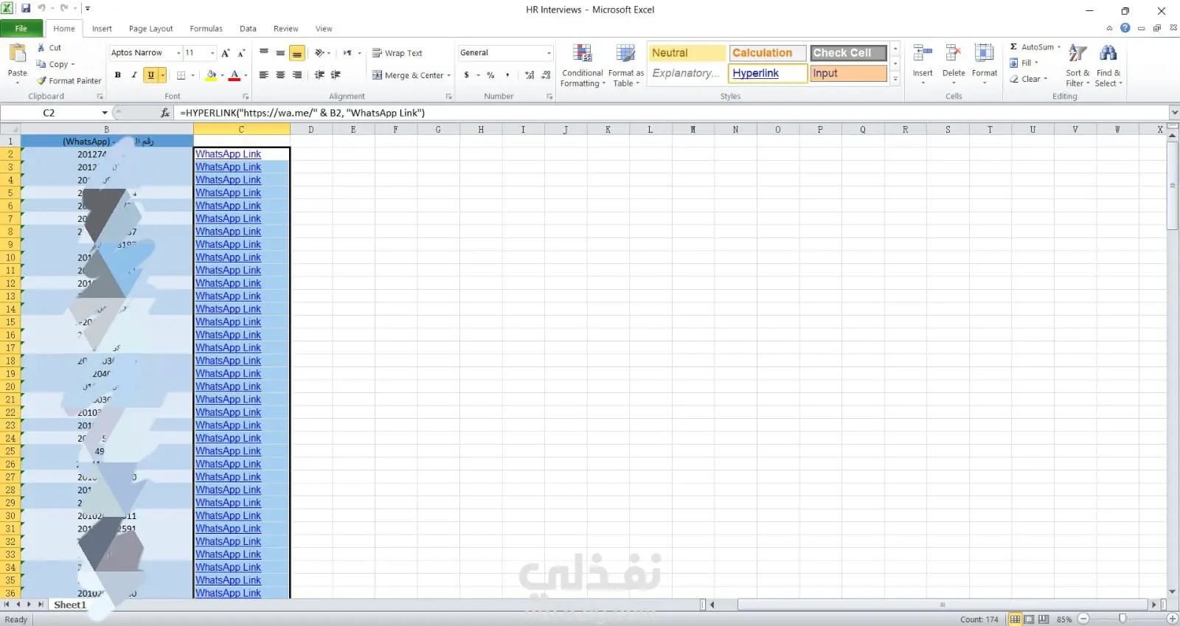Open Format as Table gallery
The image size is (1180, 626).
click(x=625, y=66)
